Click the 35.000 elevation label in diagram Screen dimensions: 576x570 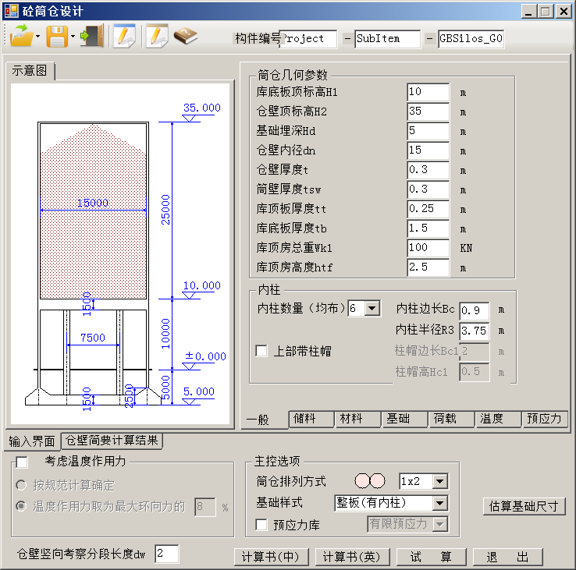(201, 108)
